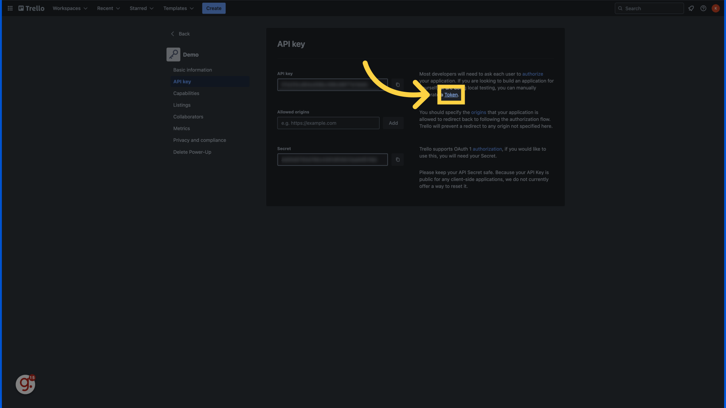The width and height of the screenshot is (726, 408).
Task: Copy the API key with copy icon
Action: (397, 85)
